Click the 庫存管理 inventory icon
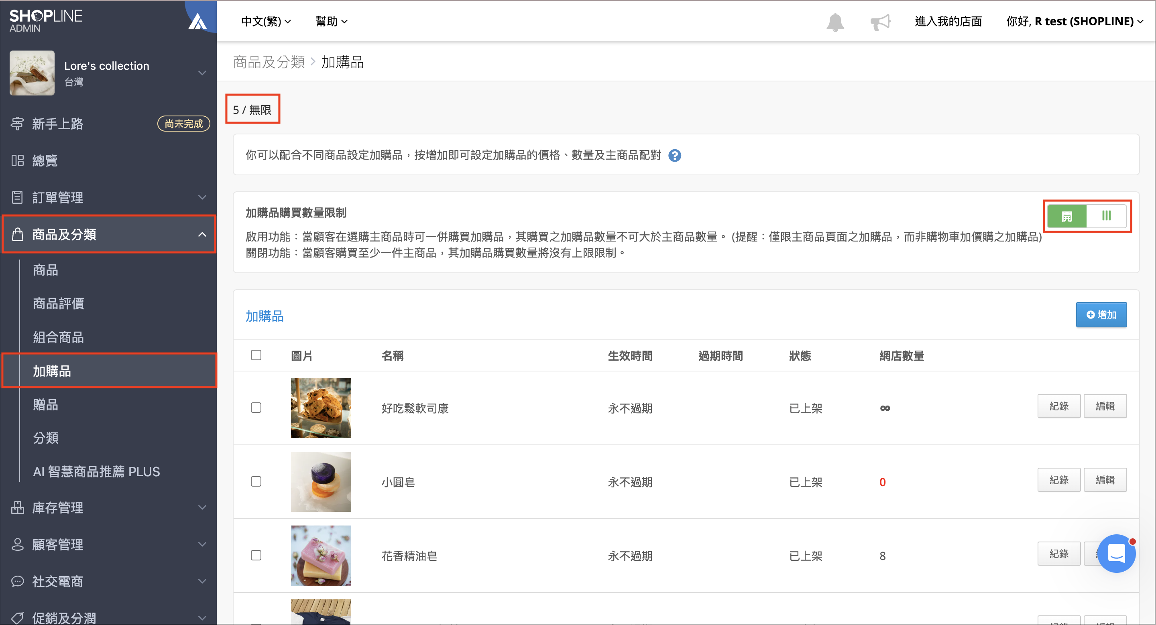 click(x=18, y=507)
